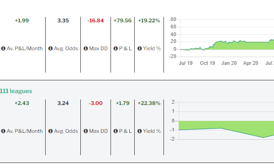Click info icon beside bottom Avg. Odds
274x168 pixels.
(x=51, y=131)
